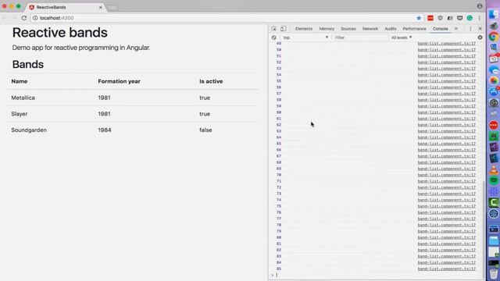Select the 'Soundgarden' cell
Viewport: 500px width, 281px height.
click(x=29, y=130)
